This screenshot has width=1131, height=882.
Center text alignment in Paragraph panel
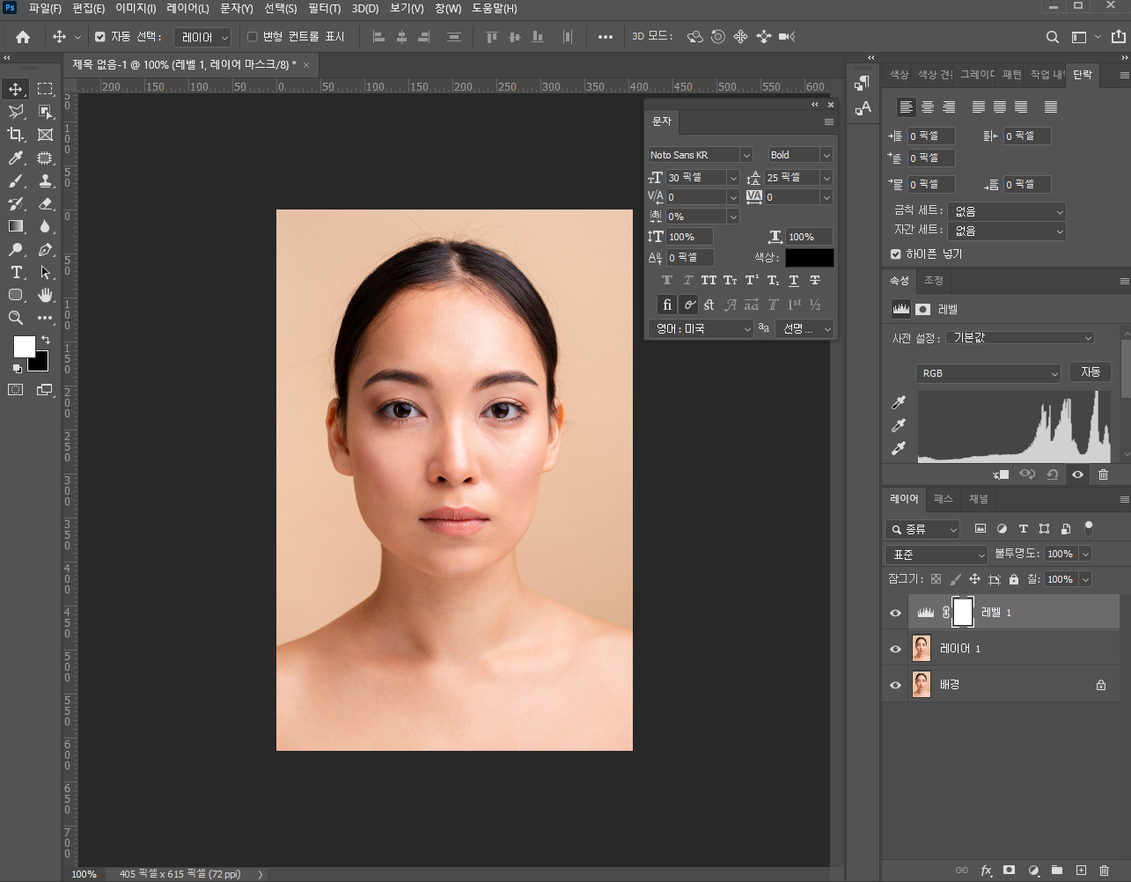928,107
